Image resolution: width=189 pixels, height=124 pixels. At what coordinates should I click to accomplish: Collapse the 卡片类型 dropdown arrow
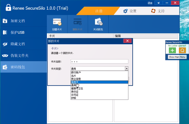(126, 68)
